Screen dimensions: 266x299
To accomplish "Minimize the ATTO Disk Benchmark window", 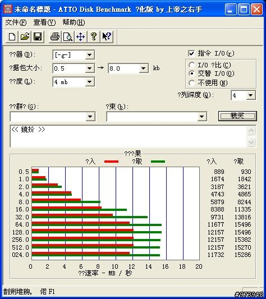I will coord(231,9).
